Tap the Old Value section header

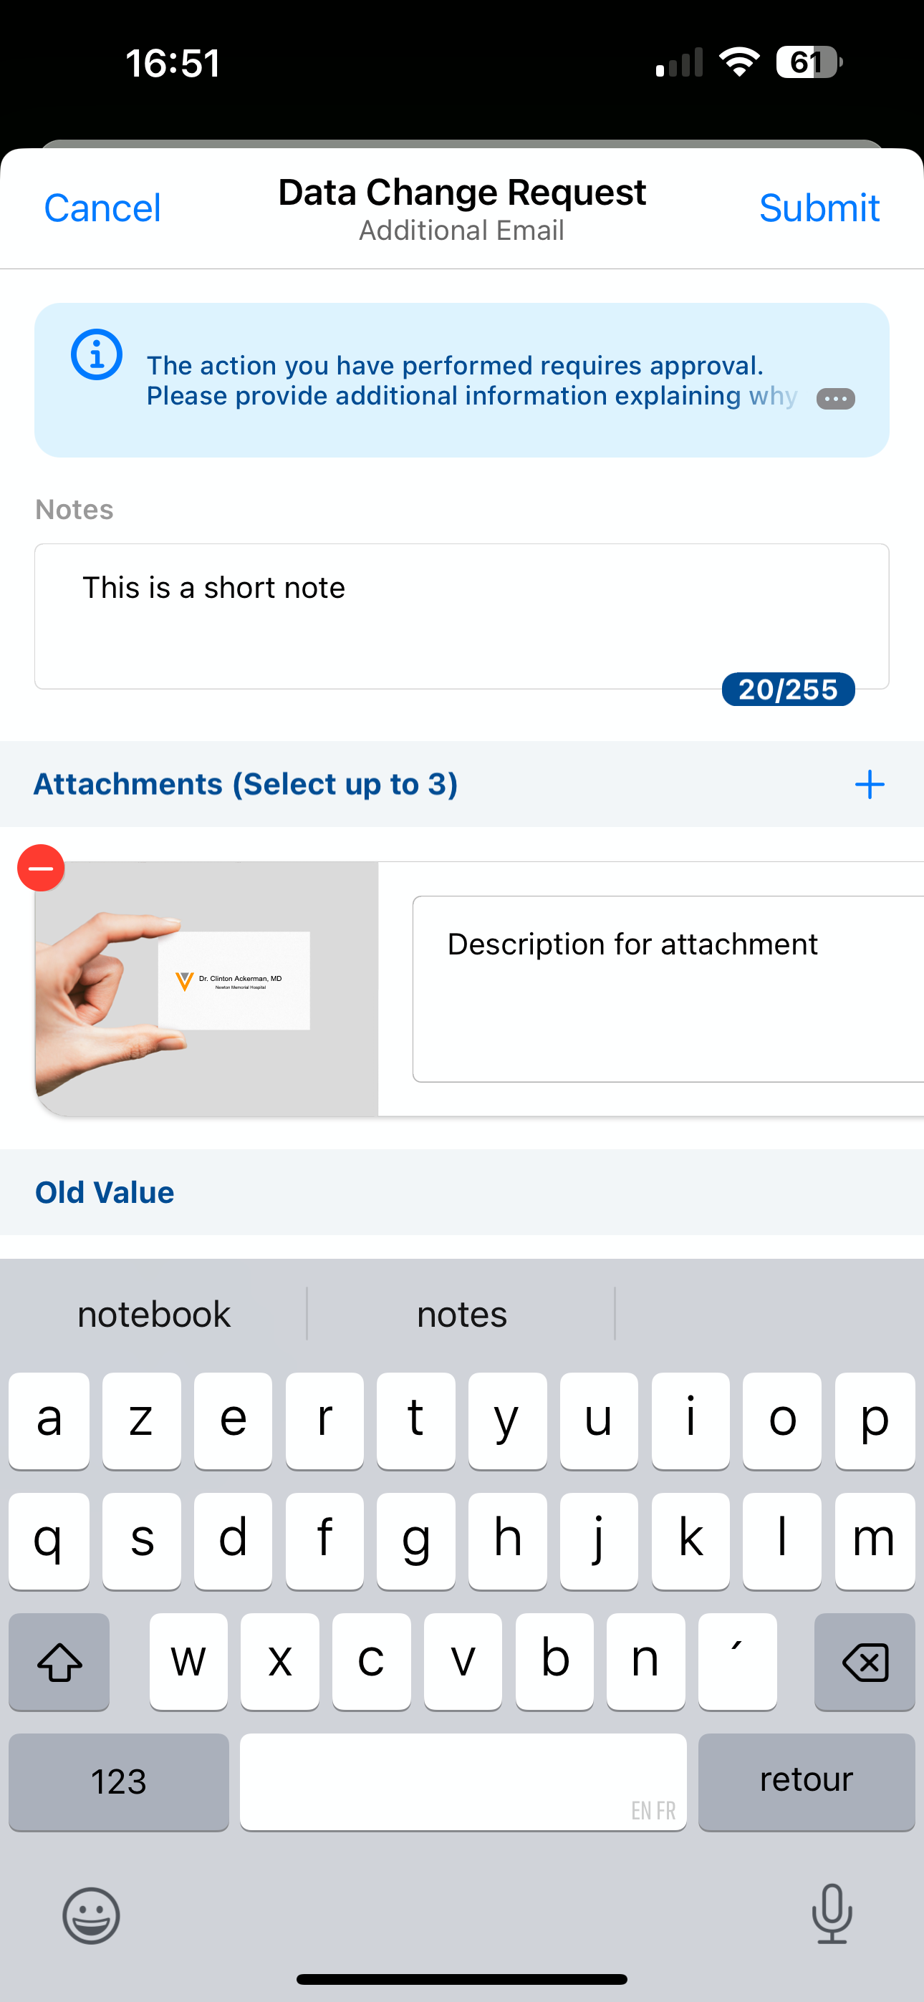click(105, 1192)
